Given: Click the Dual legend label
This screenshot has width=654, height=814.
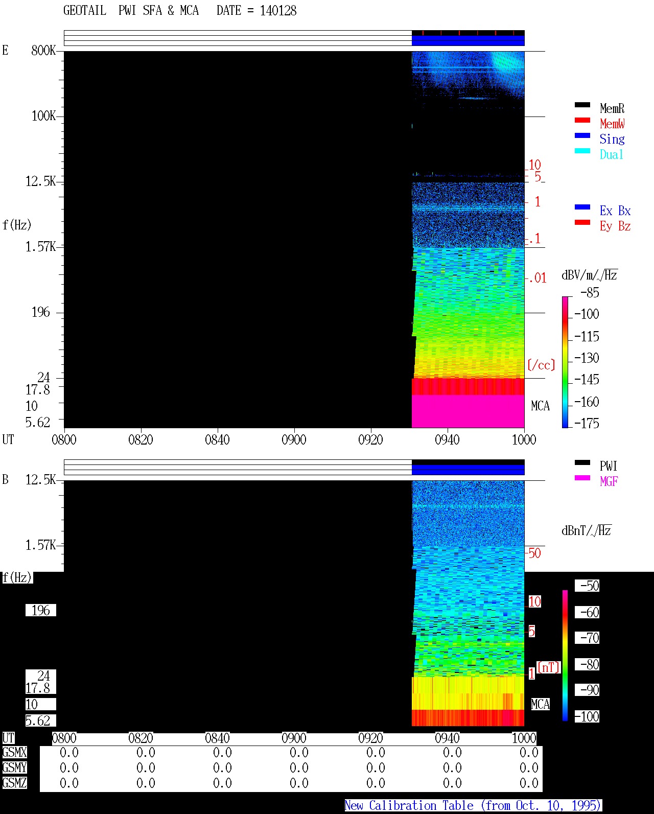Looking at the screenshot, I should pyautogui.click(x=612, y=154).
